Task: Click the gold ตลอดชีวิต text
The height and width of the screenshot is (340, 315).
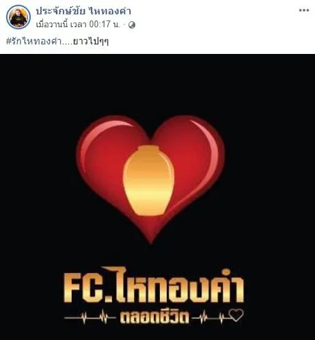Action: [x=154, y=316]
